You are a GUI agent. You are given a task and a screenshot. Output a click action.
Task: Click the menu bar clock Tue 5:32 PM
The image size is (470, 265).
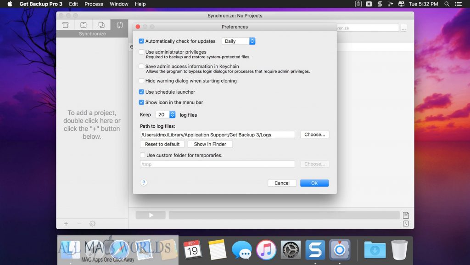(x=423, y=4)
